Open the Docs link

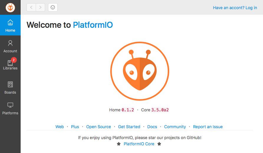point(152,127)
